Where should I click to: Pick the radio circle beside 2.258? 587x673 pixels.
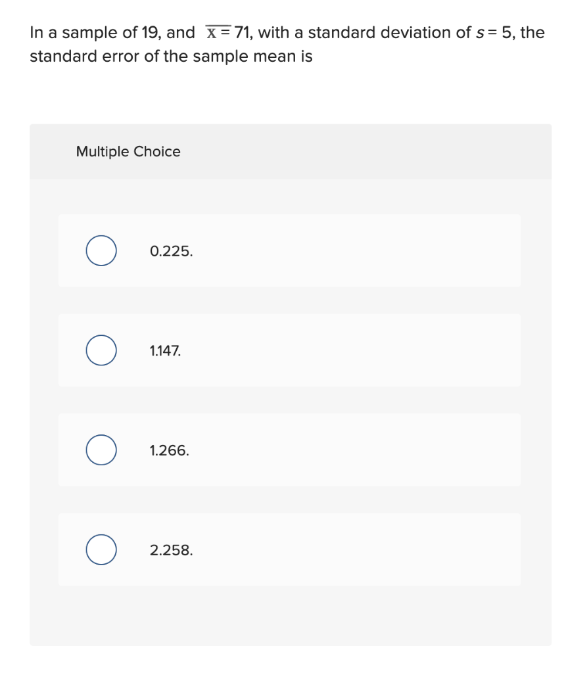pyautogui.click(x=101, y=549)
